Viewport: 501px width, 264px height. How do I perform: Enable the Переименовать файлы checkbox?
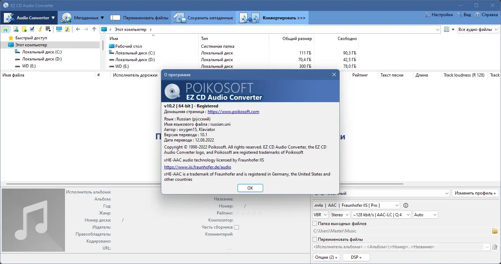314,239
